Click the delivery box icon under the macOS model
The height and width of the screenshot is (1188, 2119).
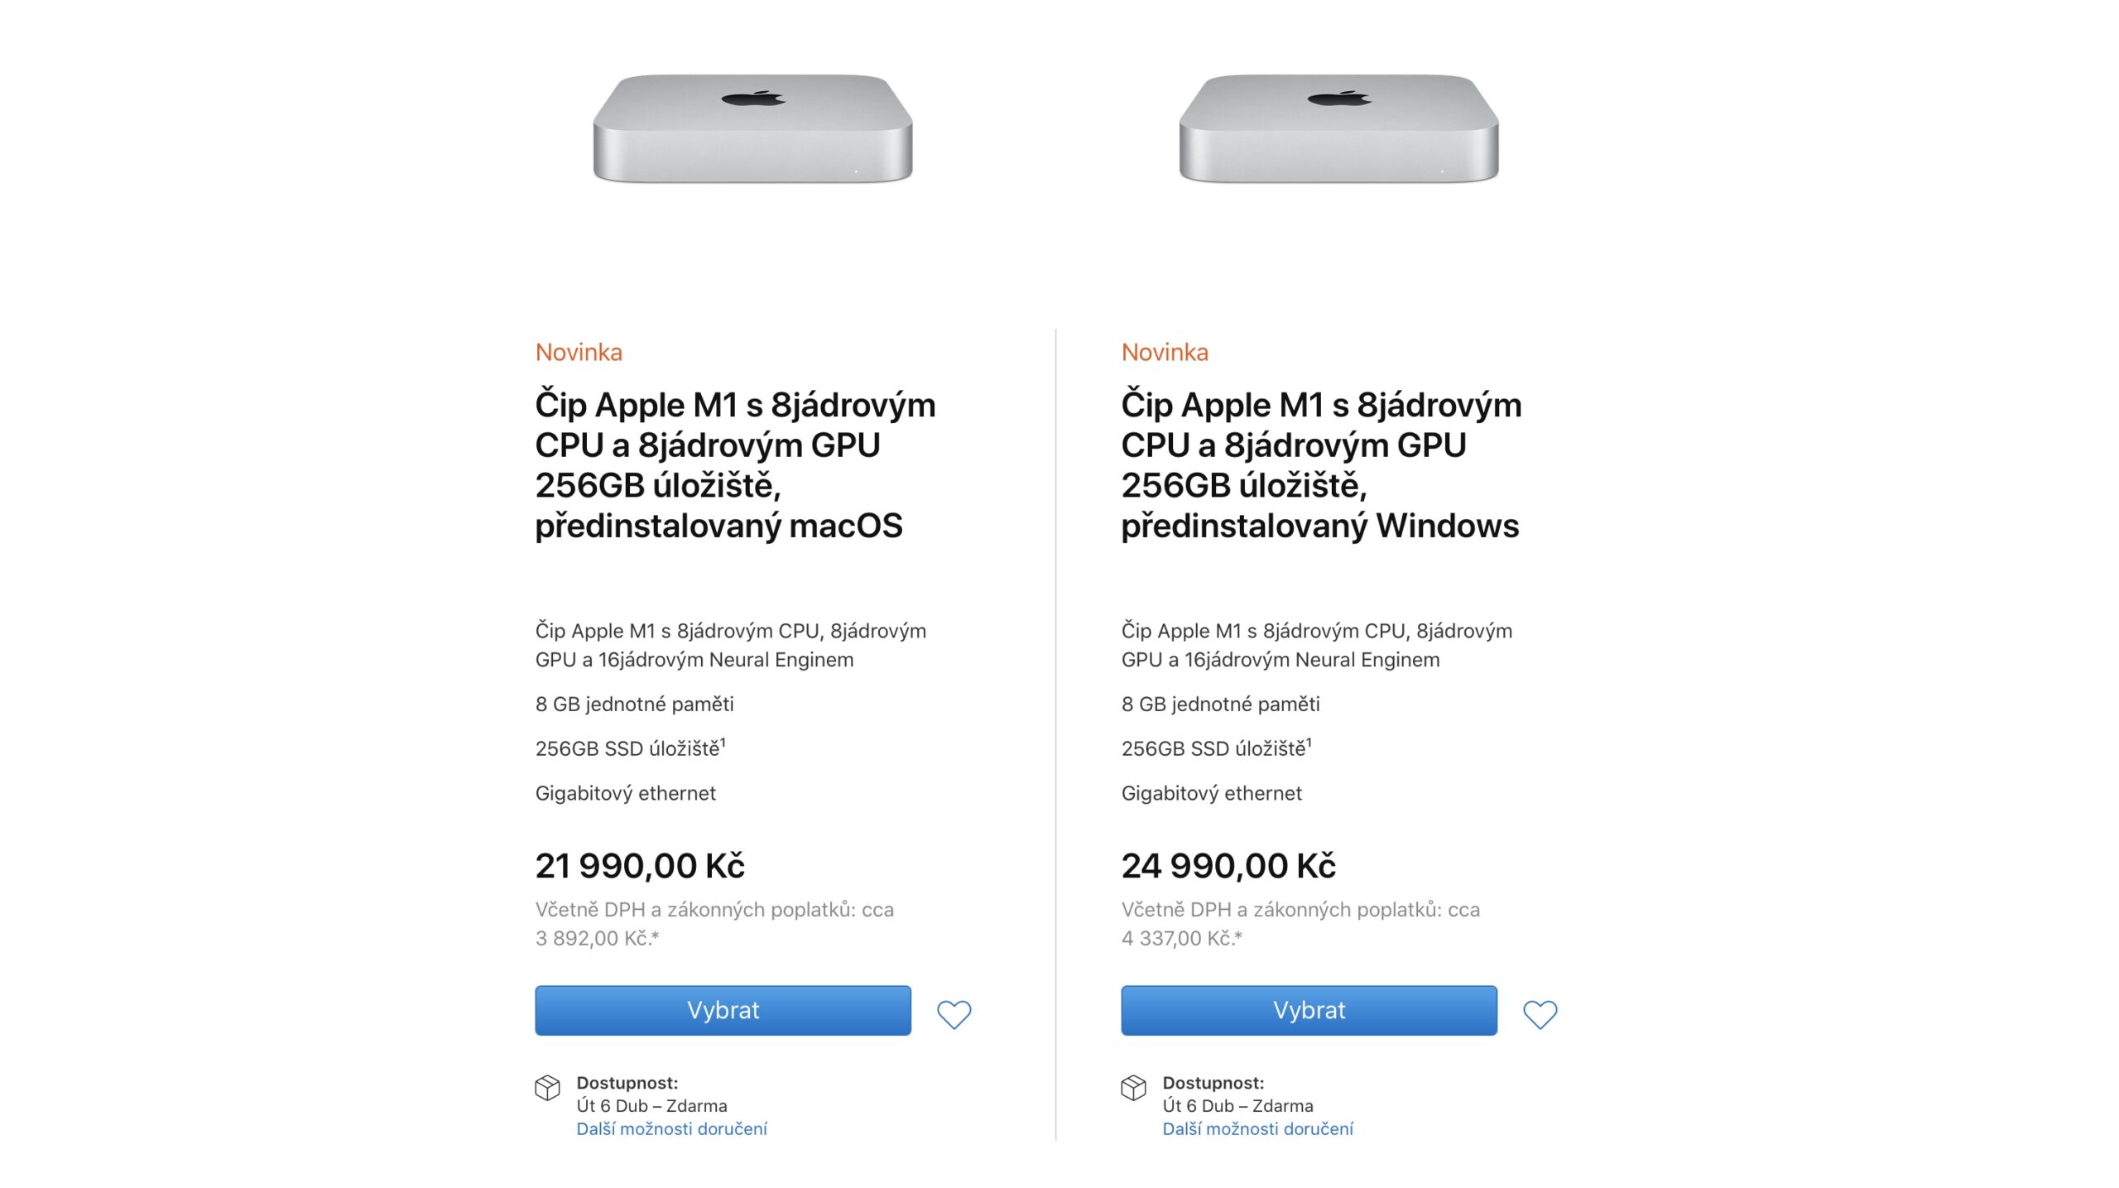point(547,1087)
